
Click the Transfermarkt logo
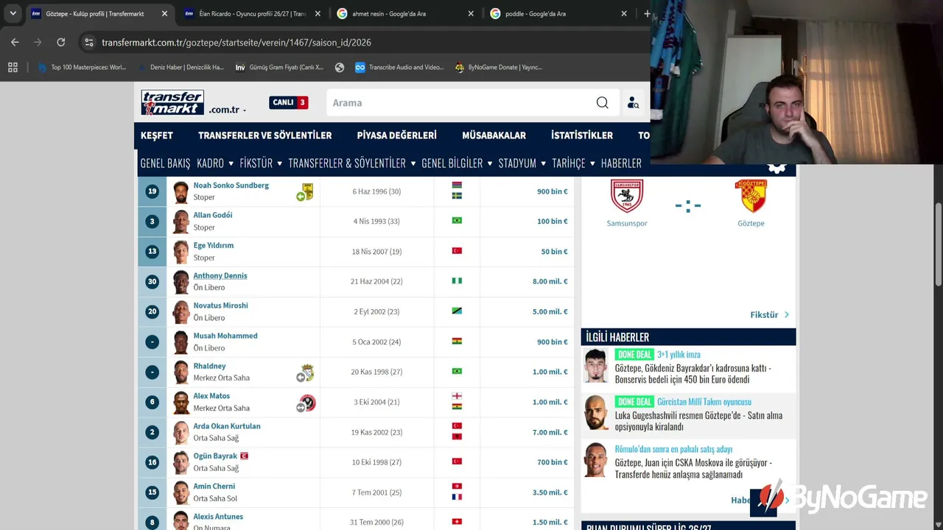tap(172, 102)
